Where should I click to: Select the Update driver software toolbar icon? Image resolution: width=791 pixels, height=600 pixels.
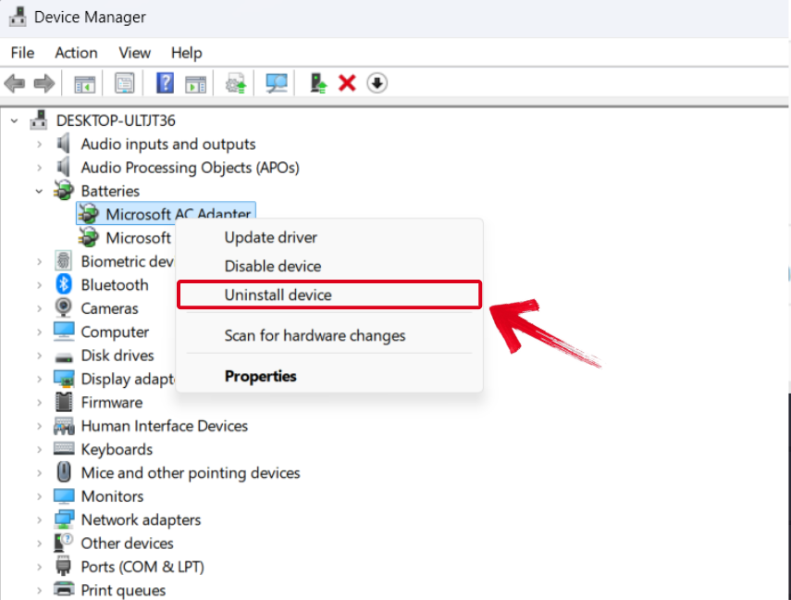234,83
